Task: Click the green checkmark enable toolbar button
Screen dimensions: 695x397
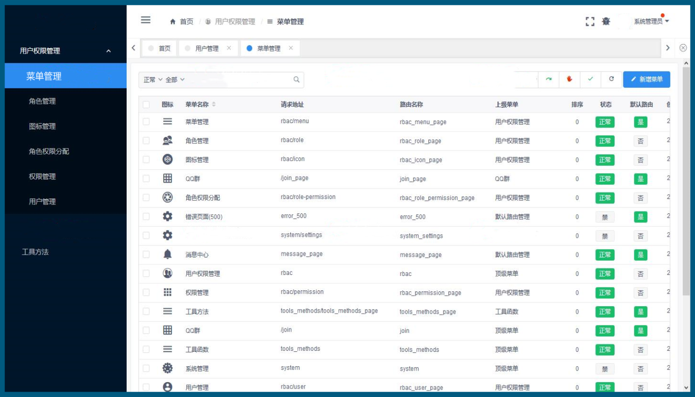Action: tap(590, 79)
